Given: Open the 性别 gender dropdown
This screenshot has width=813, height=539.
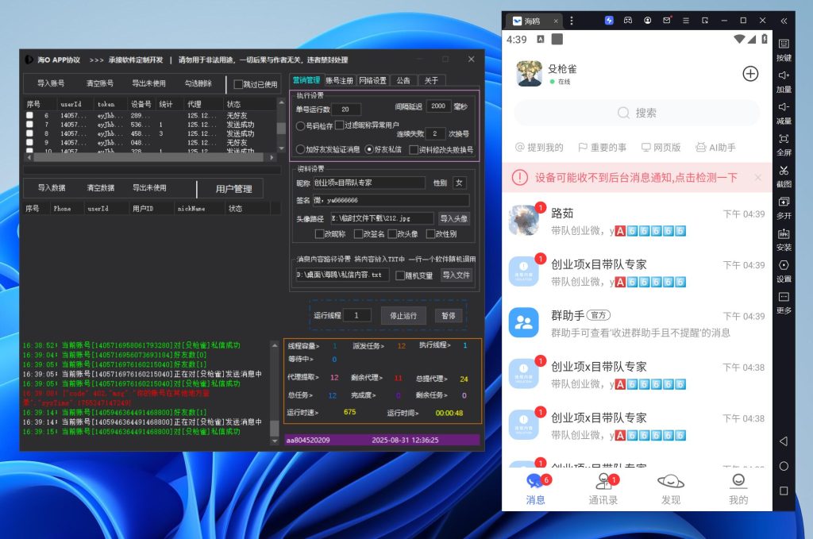Looking at the screenshot, I should coord(459,183).
